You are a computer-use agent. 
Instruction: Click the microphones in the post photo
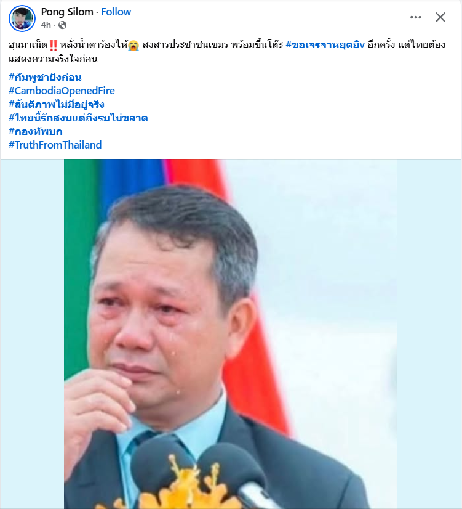[197, 471]
